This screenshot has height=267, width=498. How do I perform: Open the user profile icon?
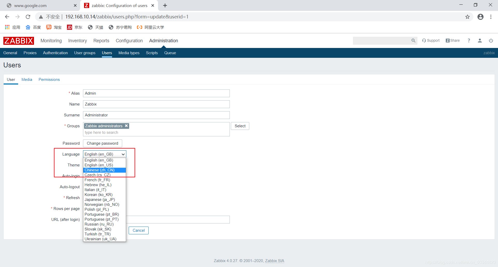coord(480,40)
